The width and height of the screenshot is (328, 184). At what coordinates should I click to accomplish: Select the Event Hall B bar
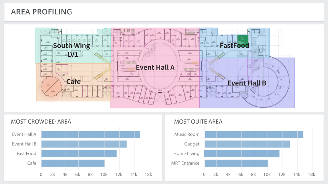tap(84, 144)
